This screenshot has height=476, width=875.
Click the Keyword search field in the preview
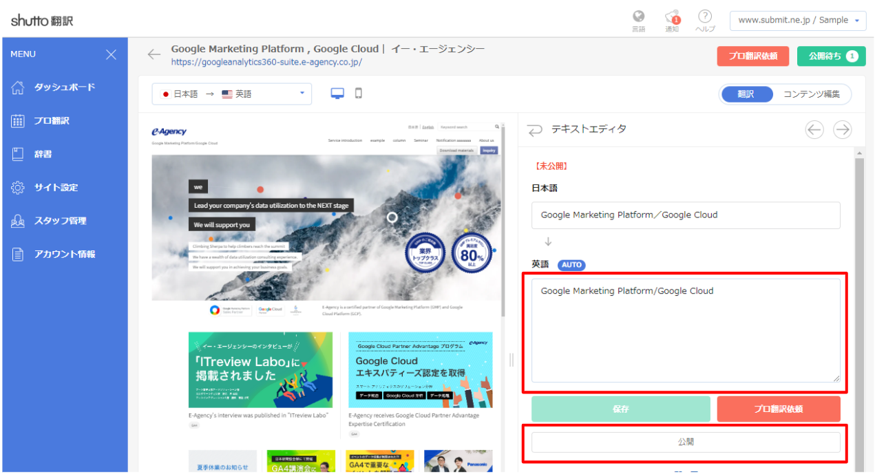(466, 127)
